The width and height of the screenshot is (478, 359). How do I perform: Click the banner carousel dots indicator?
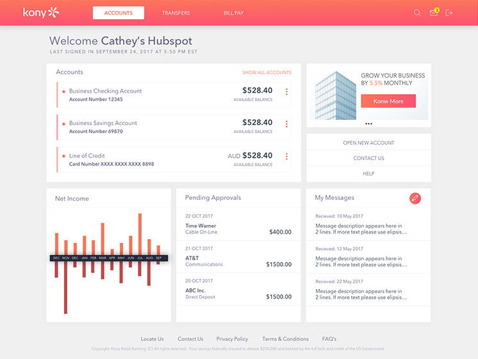[368, 124]
